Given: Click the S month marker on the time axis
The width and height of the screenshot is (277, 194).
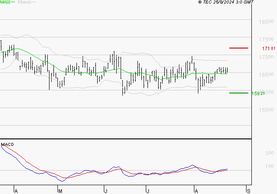Looking at the screenshot, I should click(249, 191).
